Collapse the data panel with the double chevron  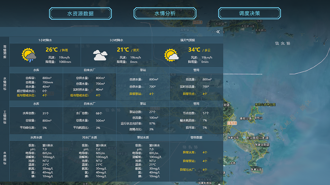218,32
